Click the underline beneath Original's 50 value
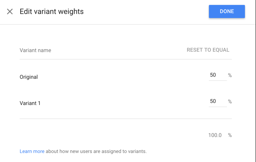Screen dimensions: 256x162 point(218,81)
